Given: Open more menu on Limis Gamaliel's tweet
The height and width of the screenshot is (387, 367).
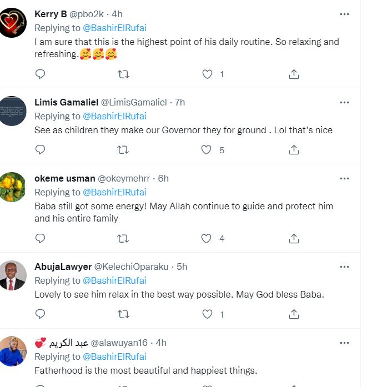Looking at the screenshot, I should [345, 103].
